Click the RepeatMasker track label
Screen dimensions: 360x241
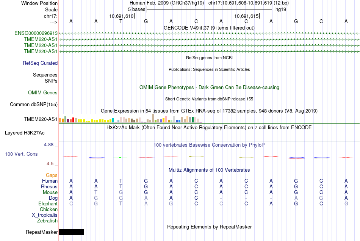[42, 232]
